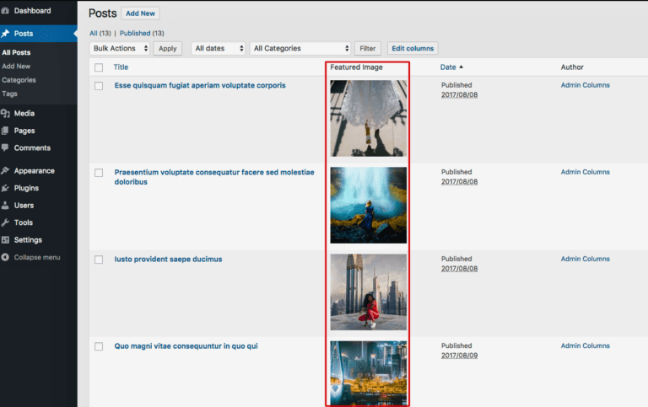Viewport: 648px width, 407px height.
Task: Sort by the Date column header
Action: [x=448, y=67]
